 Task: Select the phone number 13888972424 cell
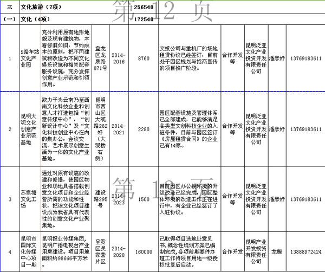click(x=305, y=251)
